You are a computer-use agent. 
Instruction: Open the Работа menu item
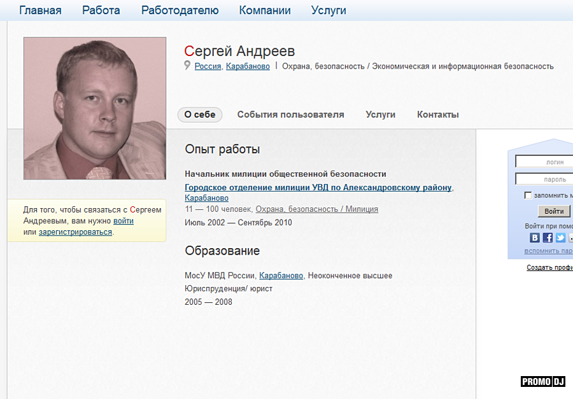click(101, 10)
